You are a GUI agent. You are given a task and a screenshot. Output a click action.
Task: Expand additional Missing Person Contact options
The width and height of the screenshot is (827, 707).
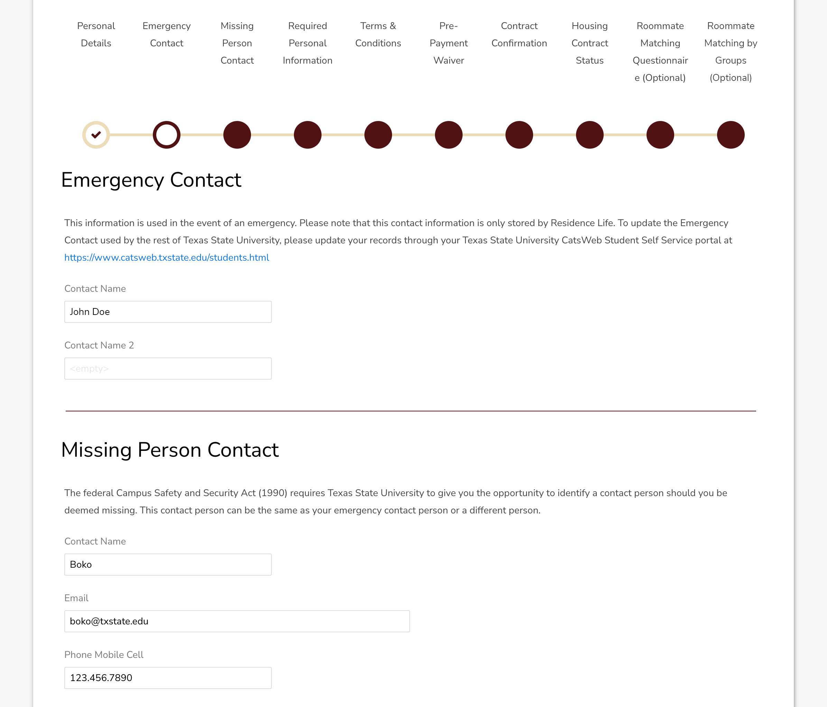(237, 134)
